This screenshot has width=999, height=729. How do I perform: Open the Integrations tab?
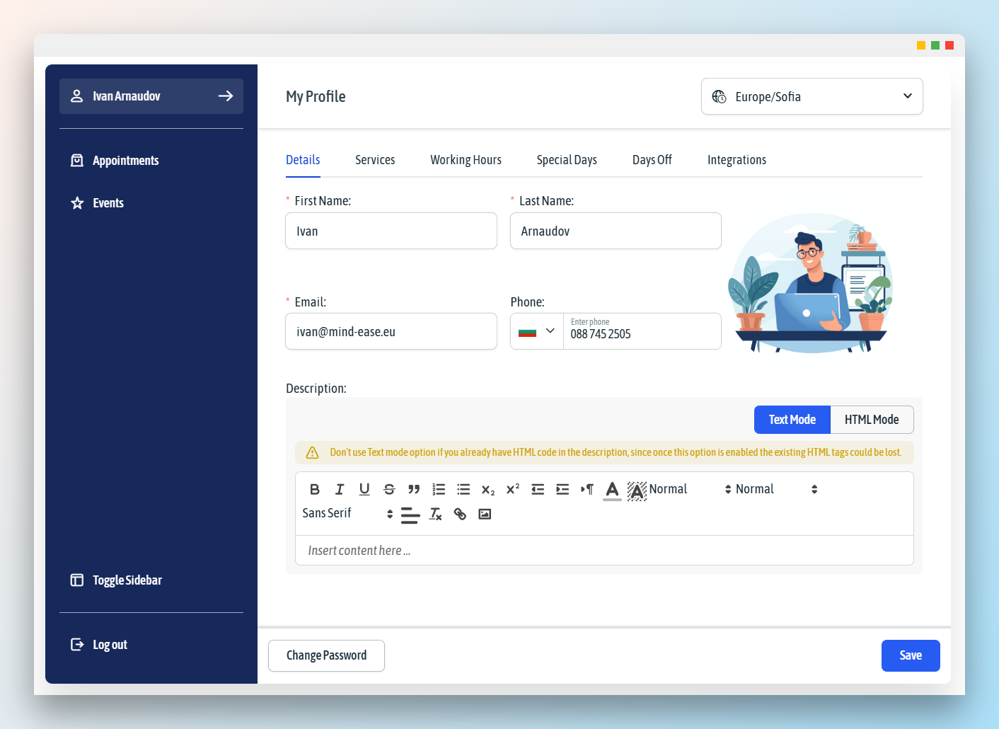pyautogui.click(x=737, y=160)
